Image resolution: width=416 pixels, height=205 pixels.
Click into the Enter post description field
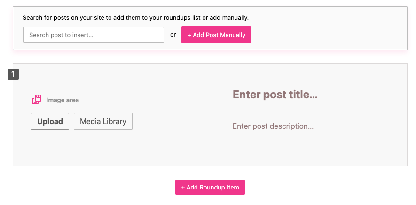click(273, 126)
